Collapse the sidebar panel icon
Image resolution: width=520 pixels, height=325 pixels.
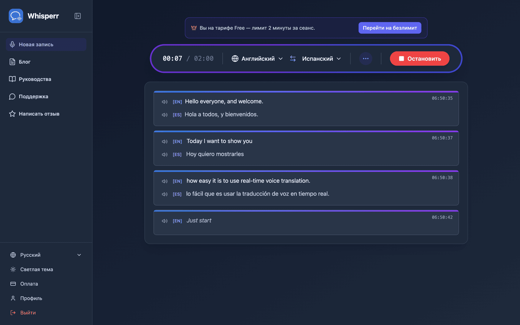coord(78,16)
